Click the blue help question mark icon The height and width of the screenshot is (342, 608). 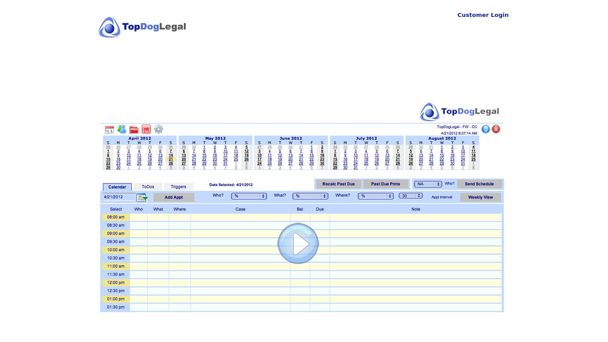click(x=486, y=129)
